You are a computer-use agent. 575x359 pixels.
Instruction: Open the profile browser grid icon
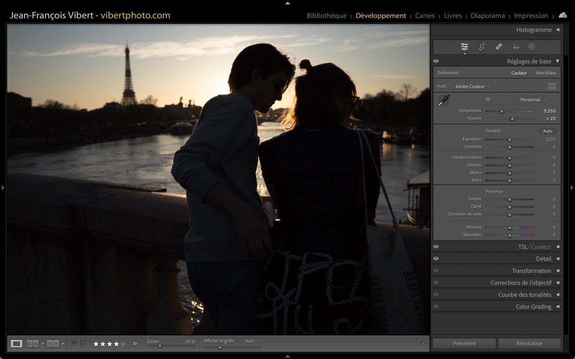tap(552, 87)
